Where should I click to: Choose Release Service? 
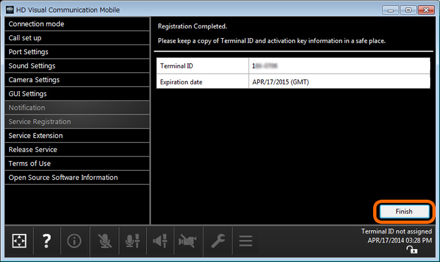pos(77,150)
